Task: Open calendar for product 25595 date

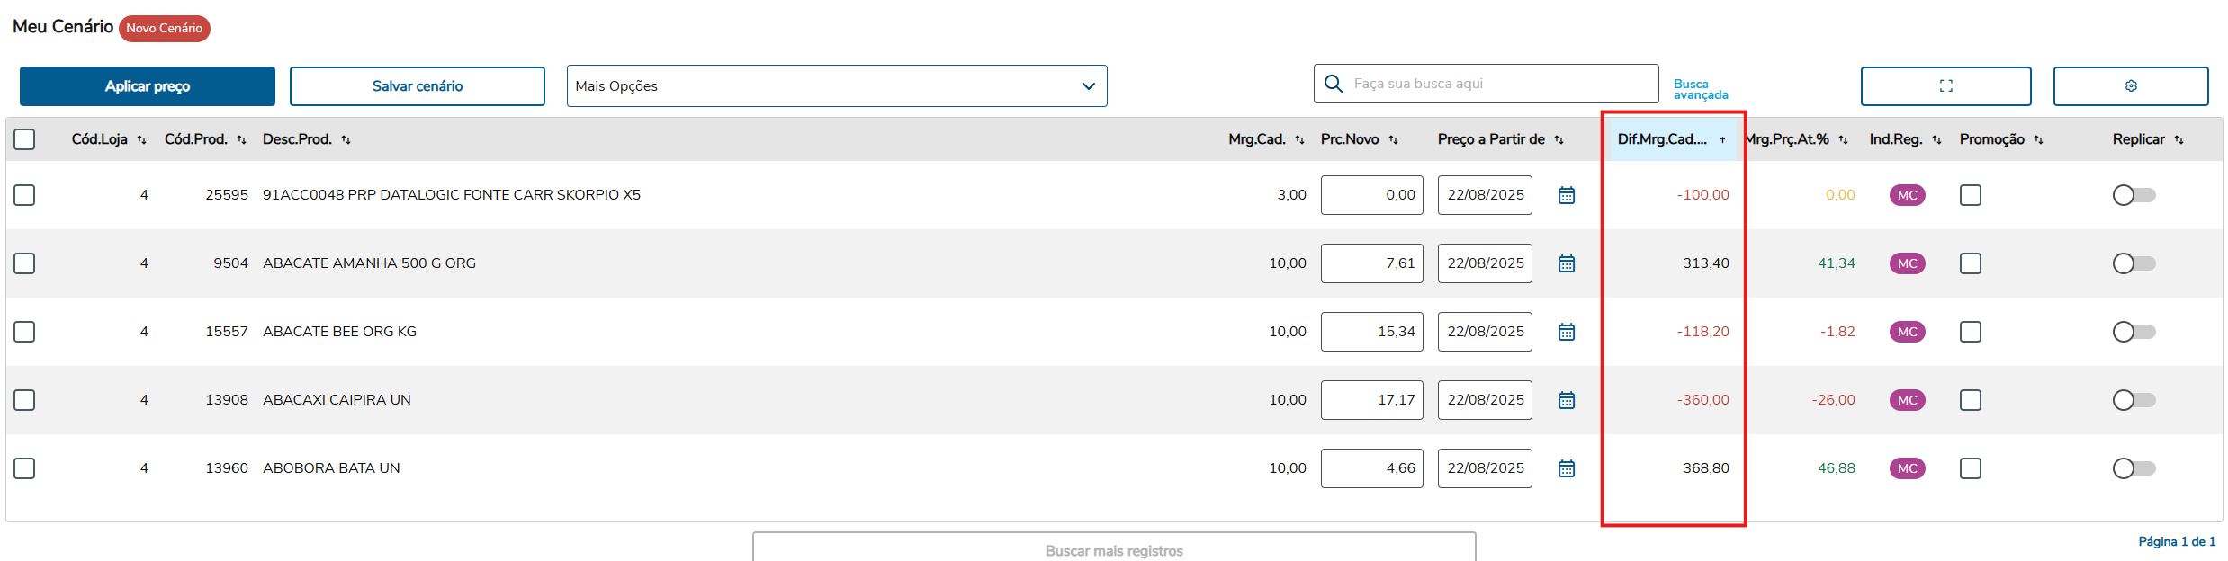Action: 1566,195
